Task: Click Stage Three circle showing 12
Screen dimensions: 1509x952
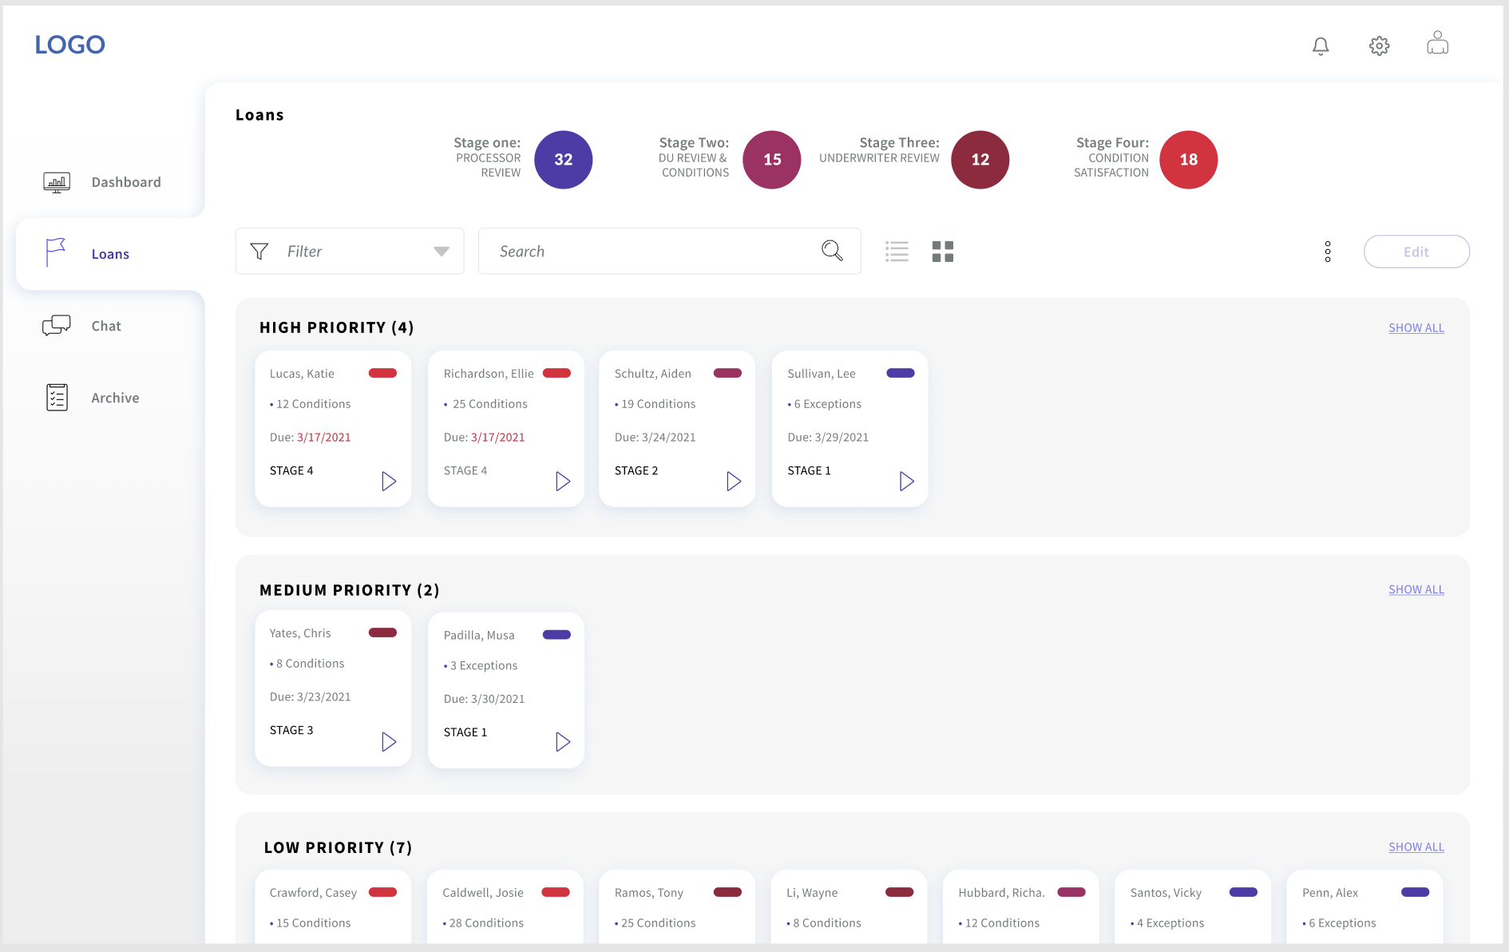Action: pyautogui.click(x=980, y=160)
